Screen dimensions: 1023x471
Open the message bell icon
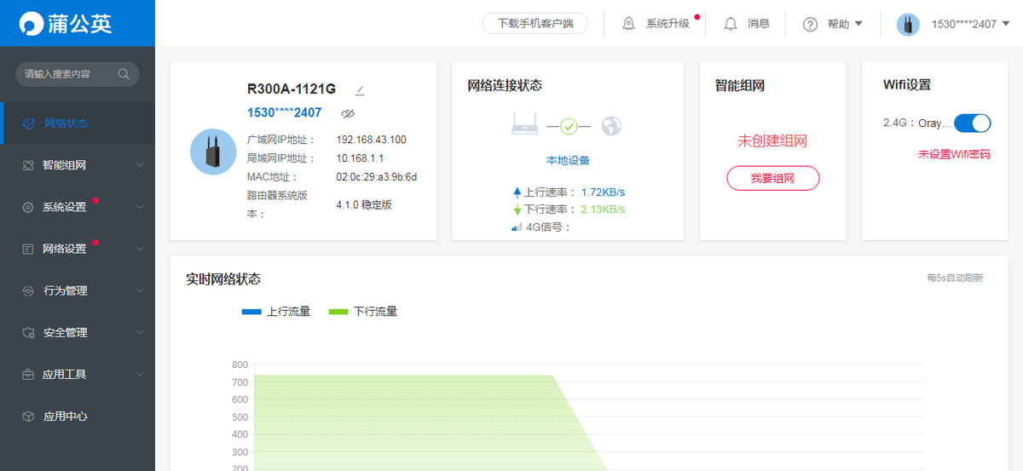[731, 24]
